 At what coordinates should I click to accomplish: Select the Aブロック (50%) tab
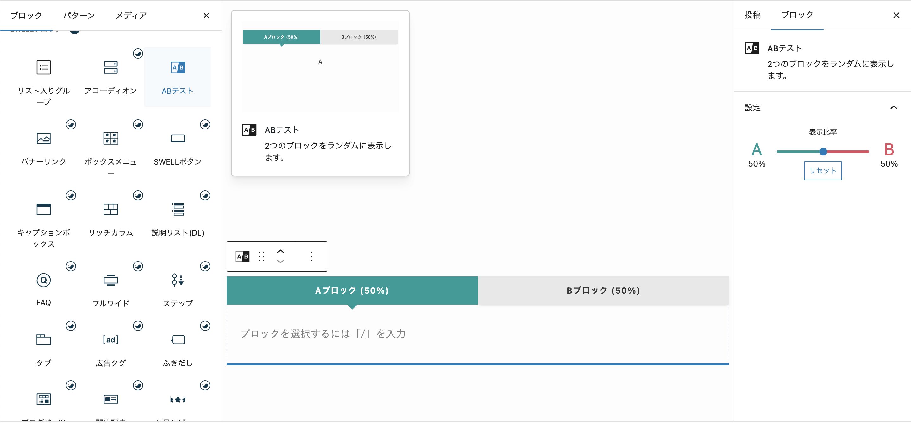(x=352, y=290)
